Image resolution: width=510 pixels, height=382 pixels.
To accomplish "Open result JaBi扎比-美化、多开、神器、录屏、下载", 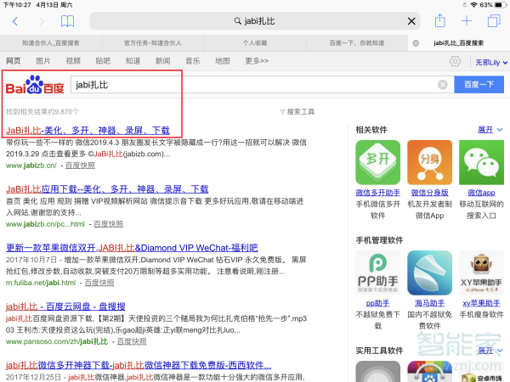I will tap(88, 131).
